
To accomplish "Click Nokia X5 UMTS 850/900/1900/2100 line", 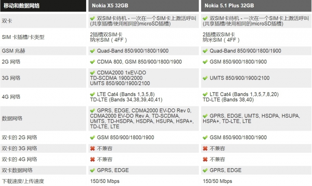I will click(x=120, y=83).
